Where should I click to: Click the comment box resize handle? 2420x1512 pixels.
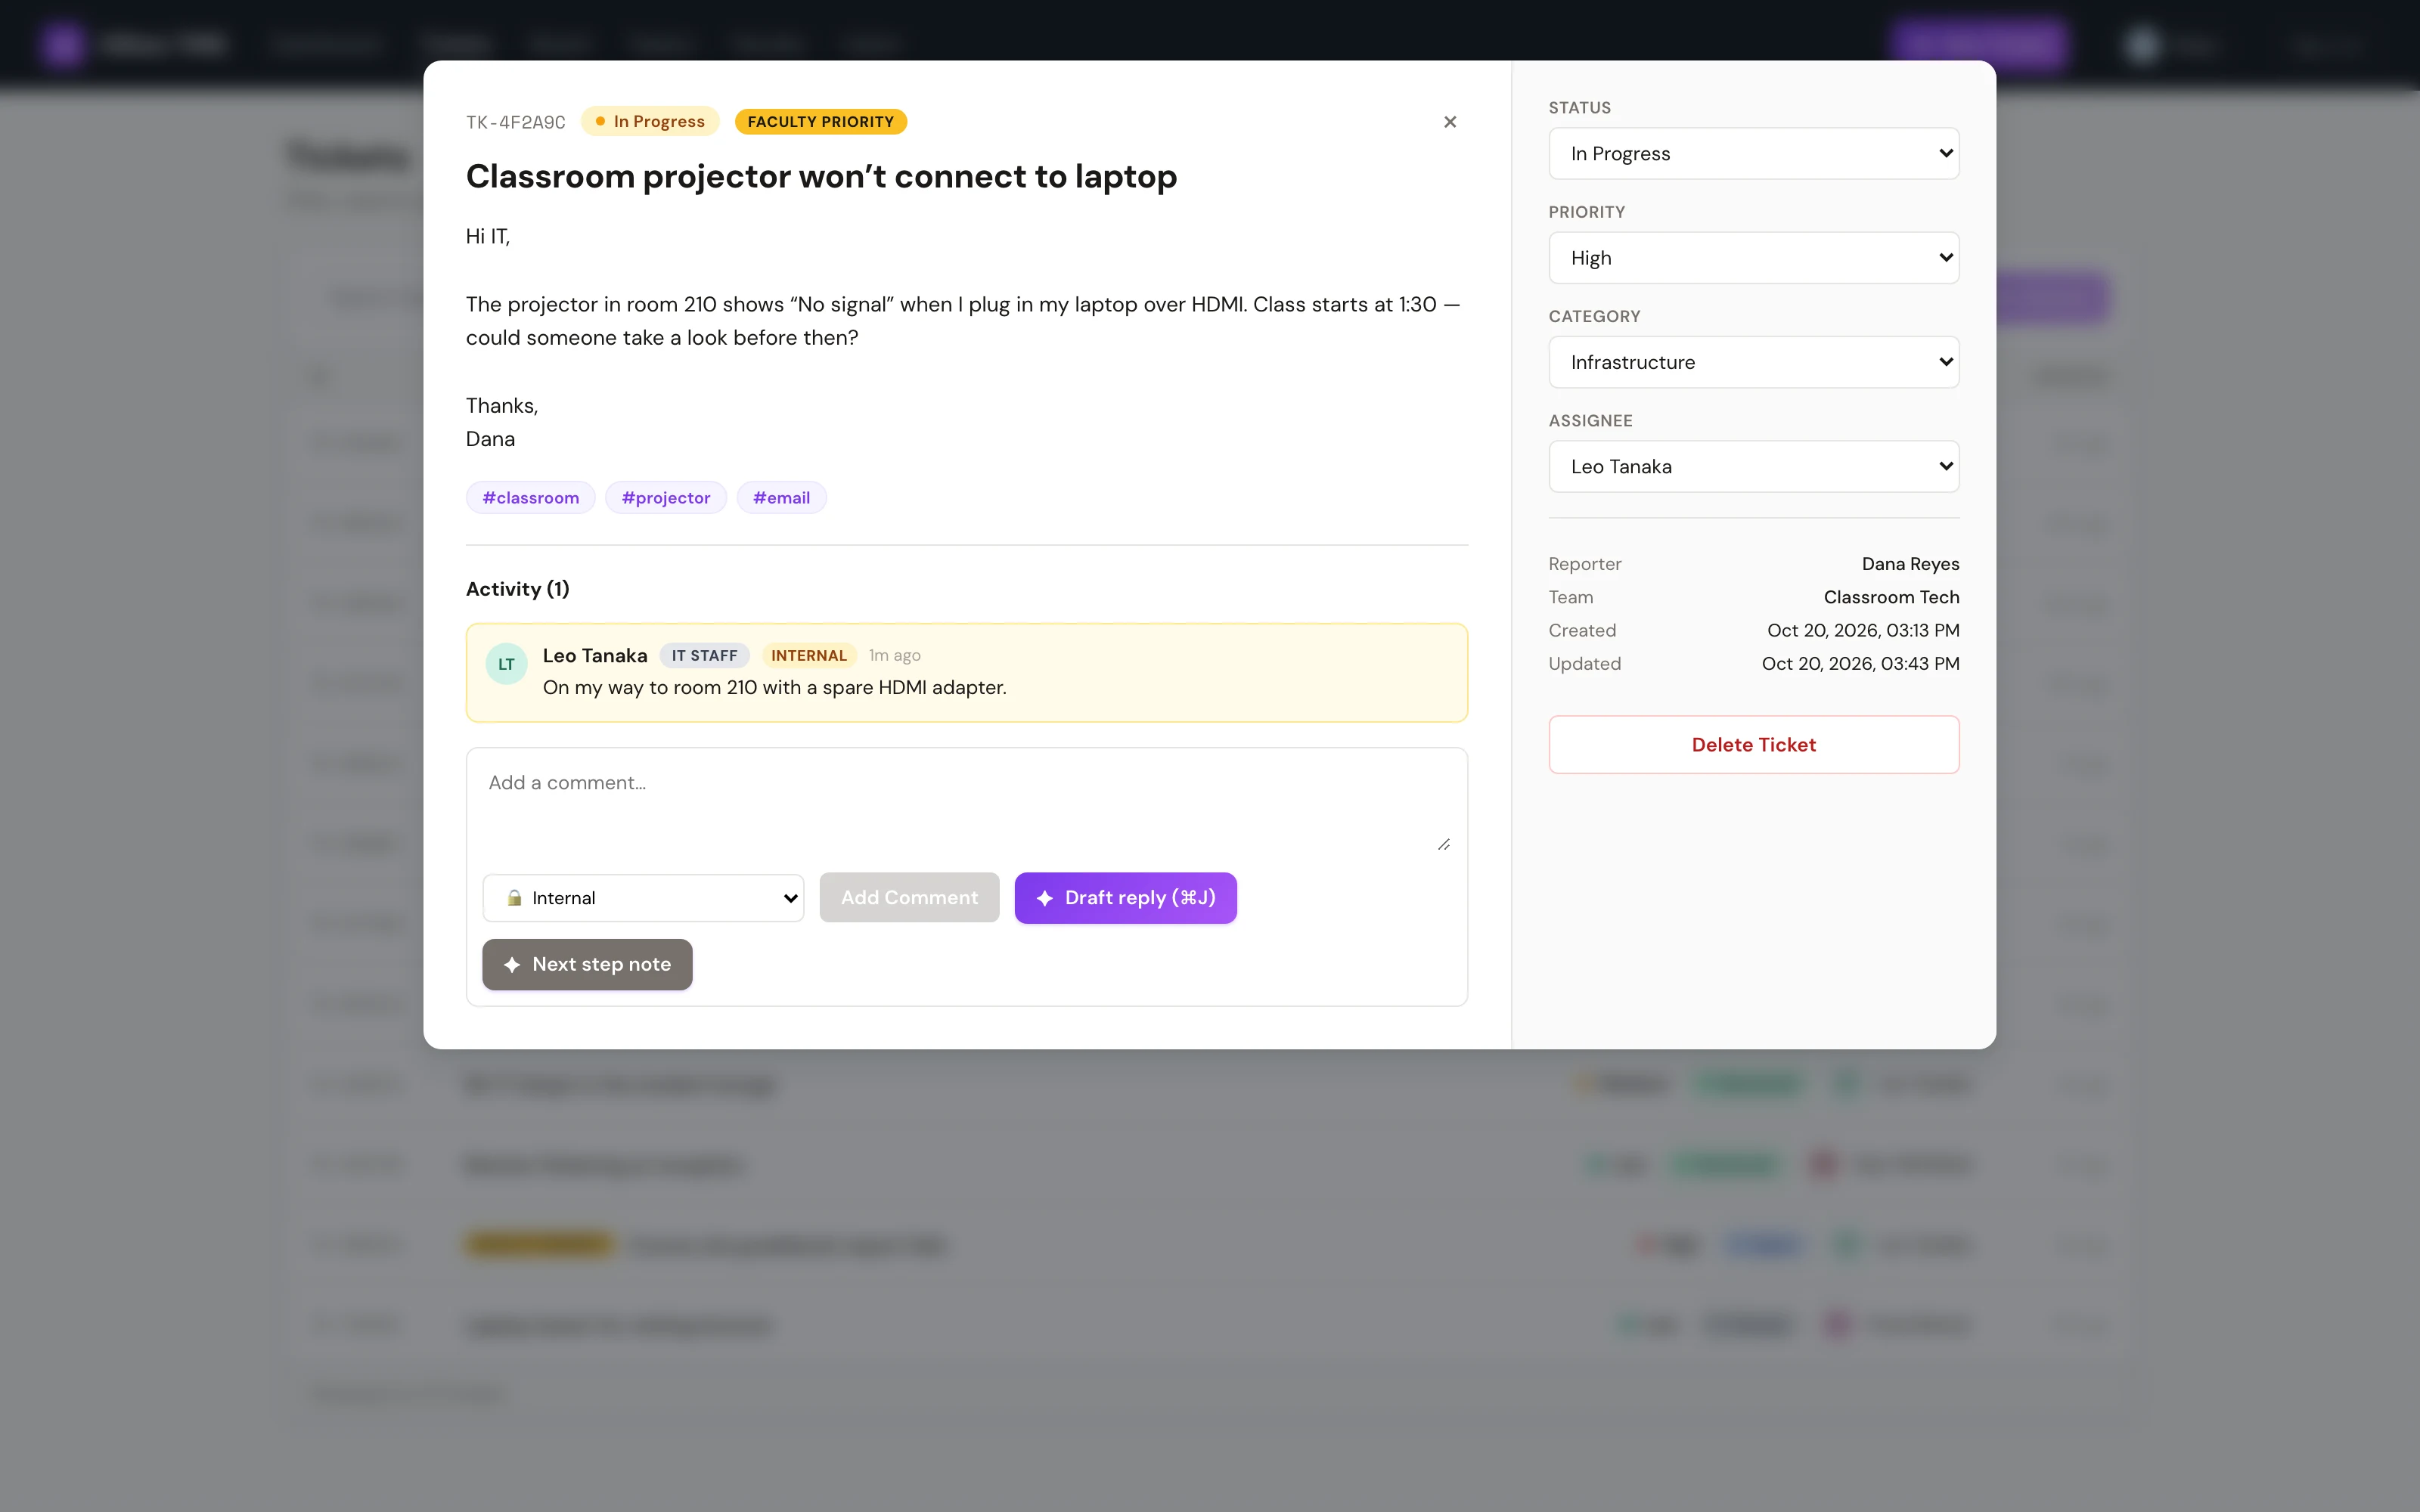[1443, 845]
